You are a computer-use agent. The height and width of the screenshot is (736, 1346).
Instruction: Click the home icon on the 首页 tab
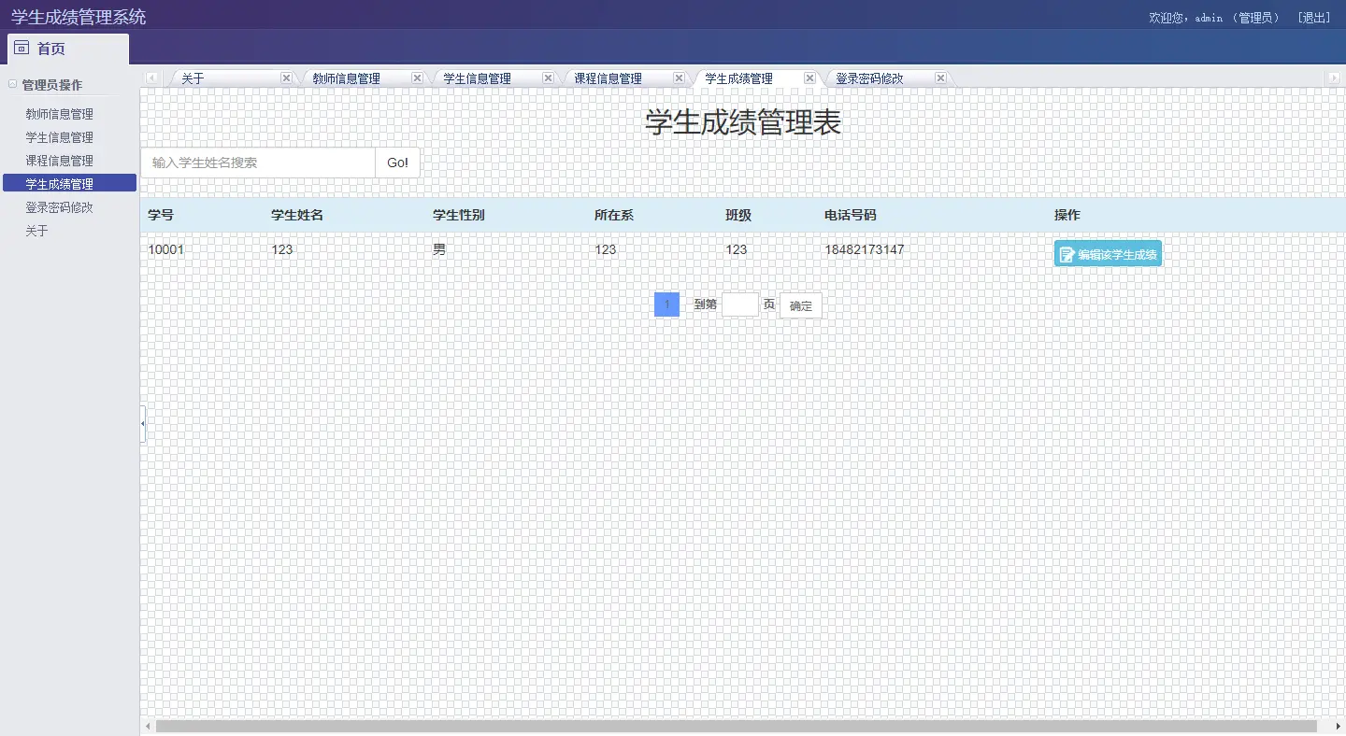[x=21, y=46]
